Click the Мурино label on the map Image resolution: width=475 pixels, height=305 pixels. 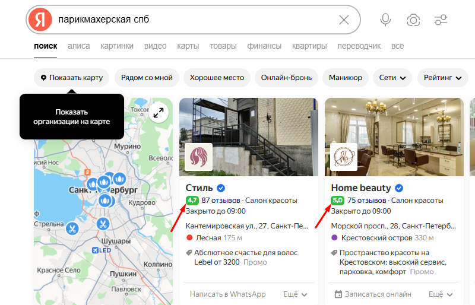click(x=127, y=147)
